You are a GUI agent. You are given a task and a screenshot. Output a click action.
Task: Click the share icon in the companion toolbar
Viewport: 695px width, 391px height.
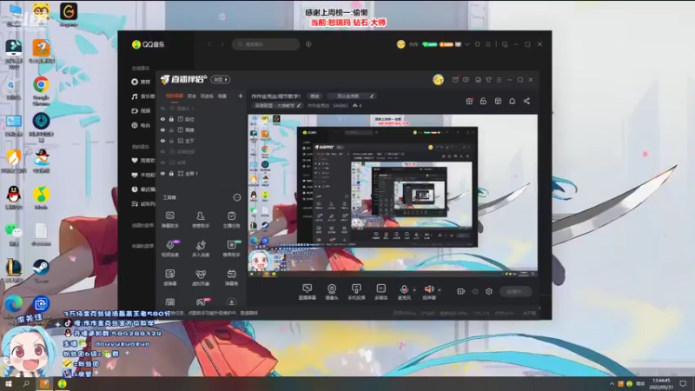526,101
